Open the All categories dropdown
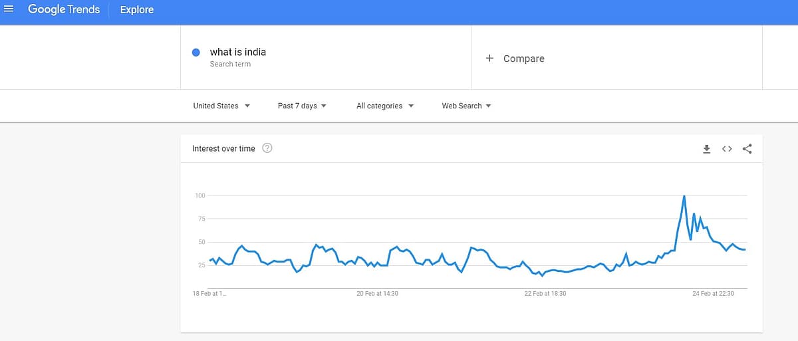 coord(385,106)
